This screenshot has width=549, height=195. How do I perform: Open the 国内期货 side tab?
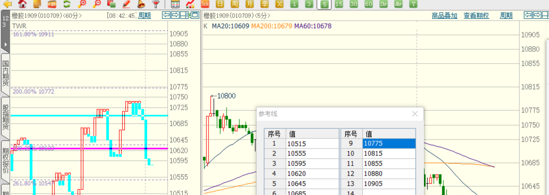(5, 74)
